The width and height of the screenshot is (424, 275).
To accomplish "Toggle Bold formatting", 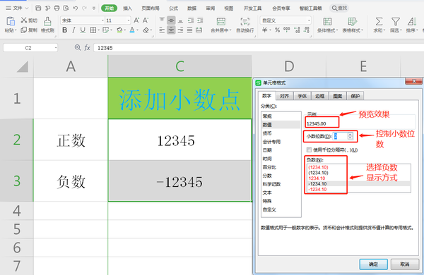I will click(x=64, y=30).
